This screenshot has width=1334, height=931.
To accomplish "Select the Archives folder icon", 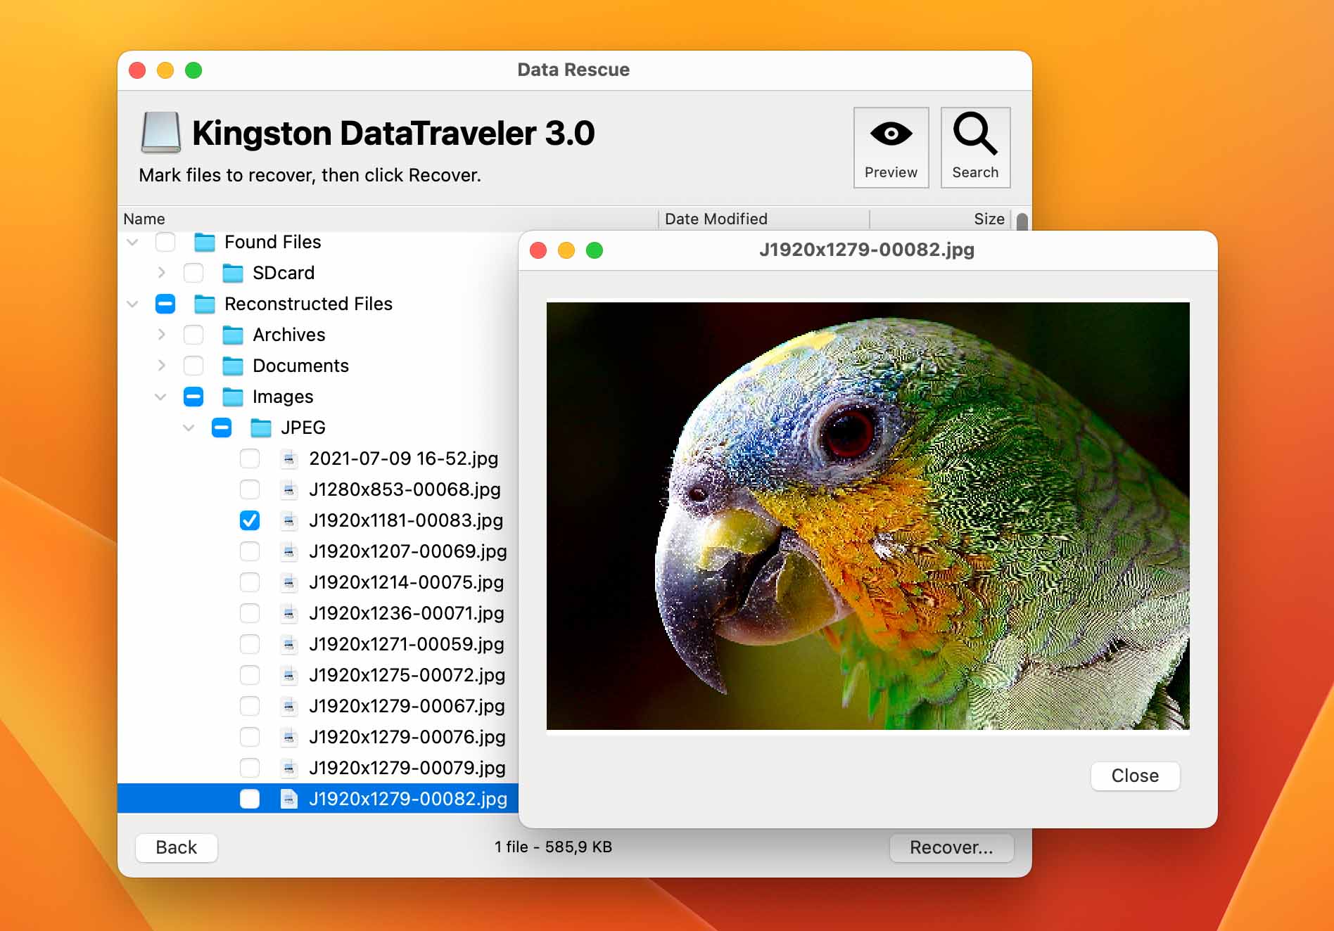I will coord(233,335).
